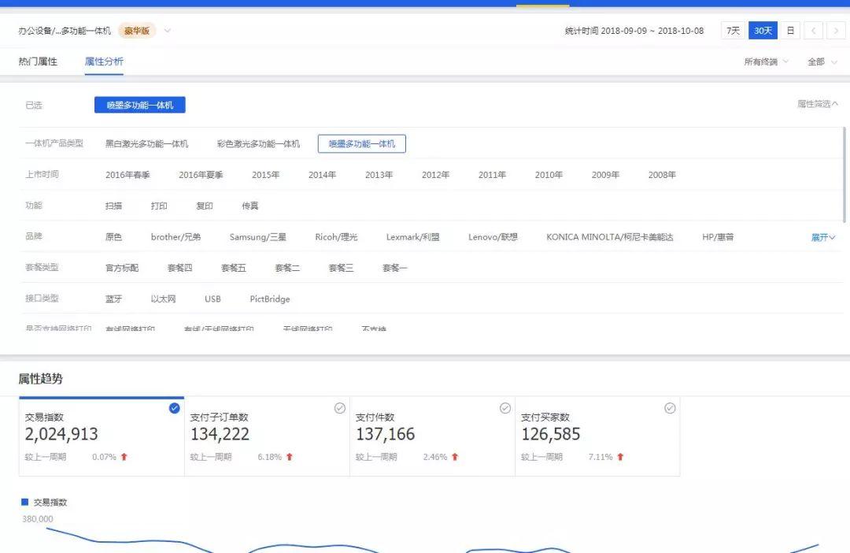Select the 7天 time range button
The width and height of the screenshot is (850, 553).
(734, 30)
